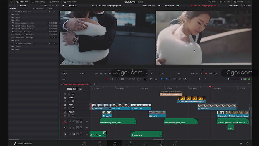259x146 pixels.
Task: Show the Metadata panel
Action: pyautogui.click(x=225, y=2)
